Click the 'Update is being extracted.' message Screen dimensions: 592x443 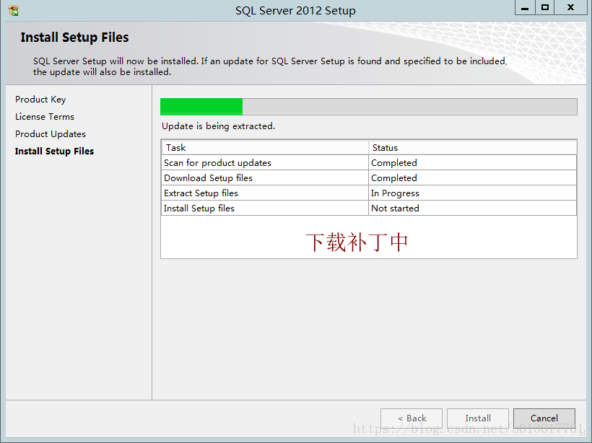(x=218, y=126)
